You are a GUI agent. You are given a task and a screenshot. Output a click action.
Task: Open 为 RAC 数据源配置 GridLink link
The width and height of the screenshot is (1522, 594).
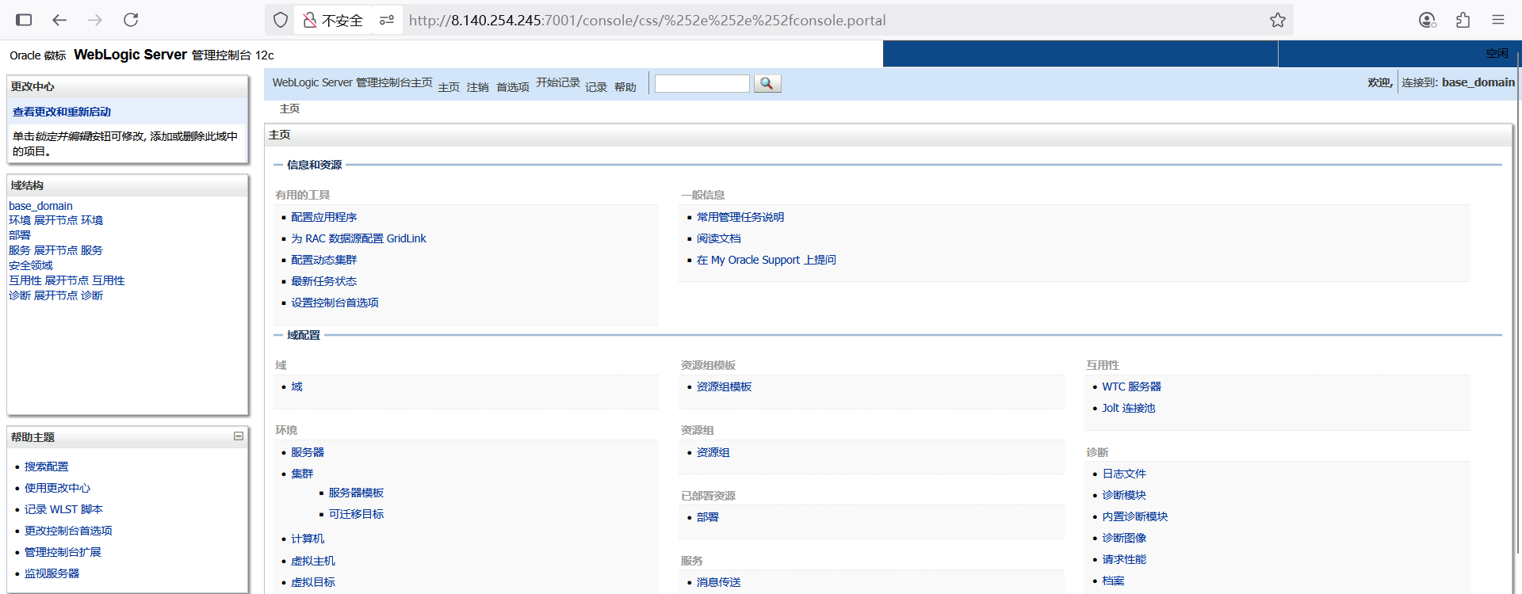point(358,238)
